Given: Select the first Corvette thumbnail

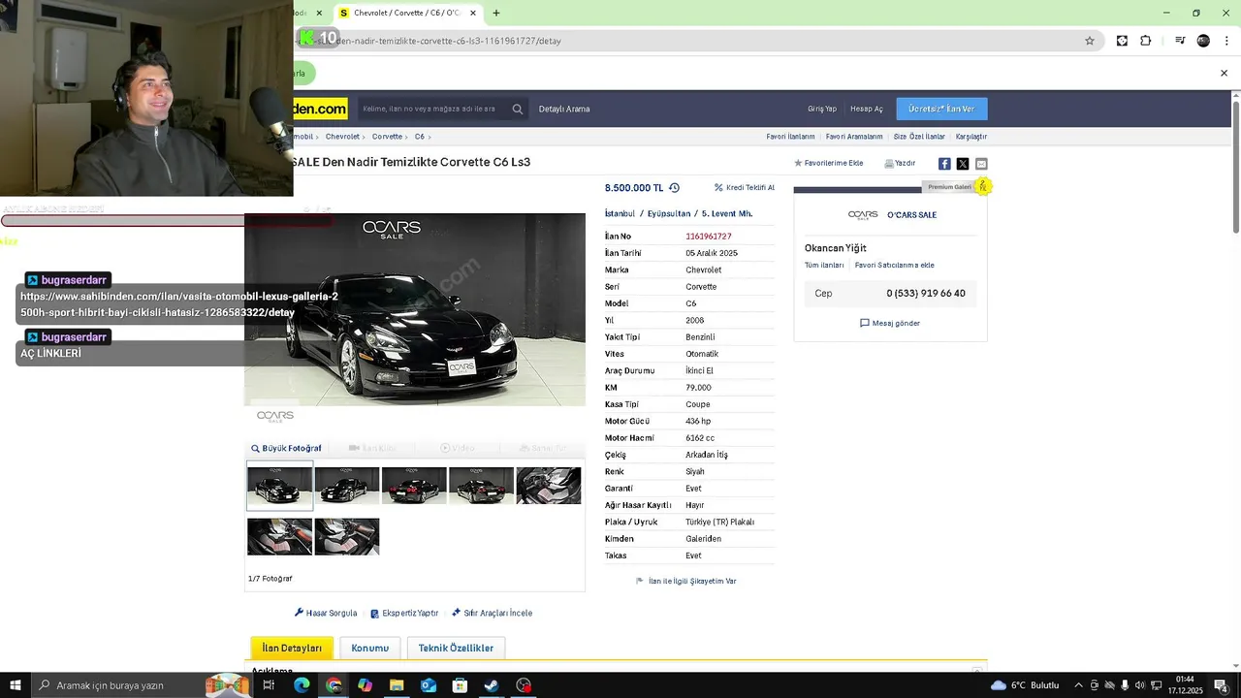Looking at the screenshot, I should point(279,486).
